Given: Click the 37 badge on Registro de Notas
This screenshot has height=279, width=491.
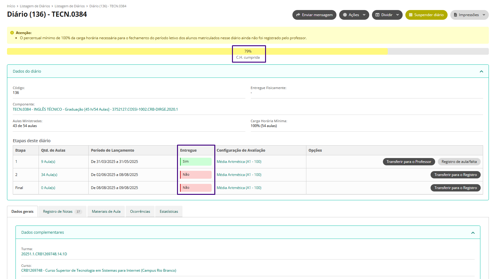Looking at the screenshot, I should [x=78, y=212].
